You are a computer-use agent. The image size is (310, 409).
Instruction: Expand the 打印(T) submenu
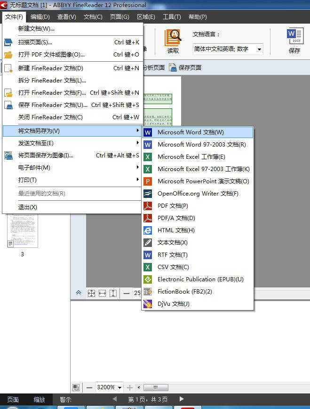click(x=72, y=180)
